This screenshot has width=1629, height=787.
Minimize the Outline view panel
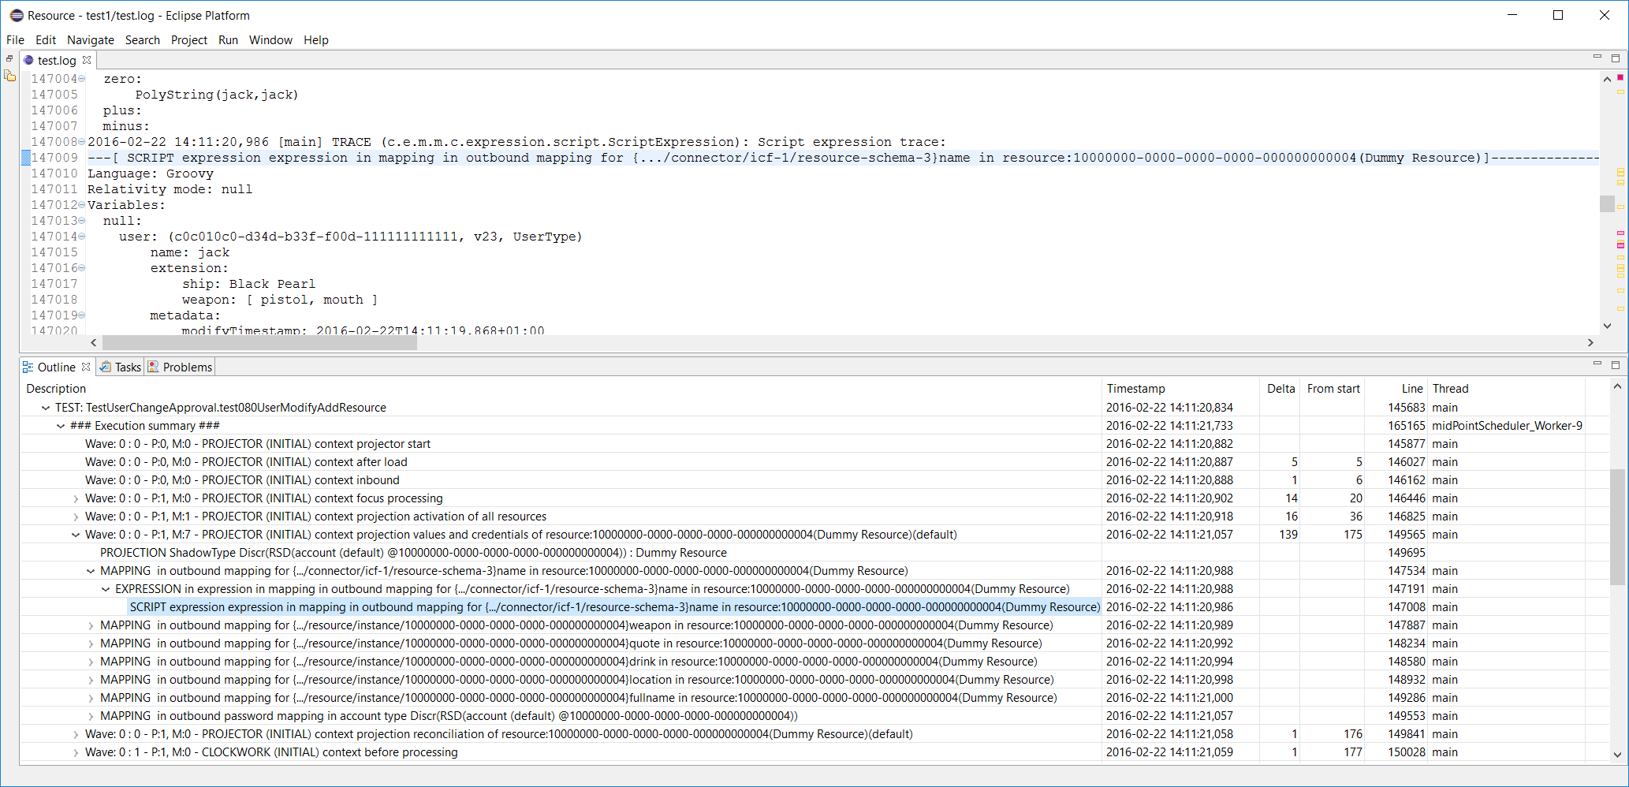(1597, 364)
